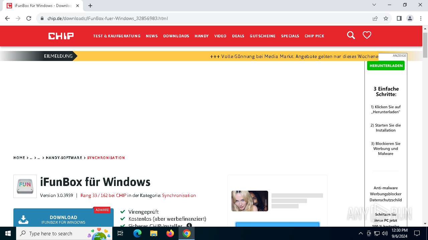Follow the SYNCHRONISATION breadcrumb link
428x240 pixels.
[106, 158]
